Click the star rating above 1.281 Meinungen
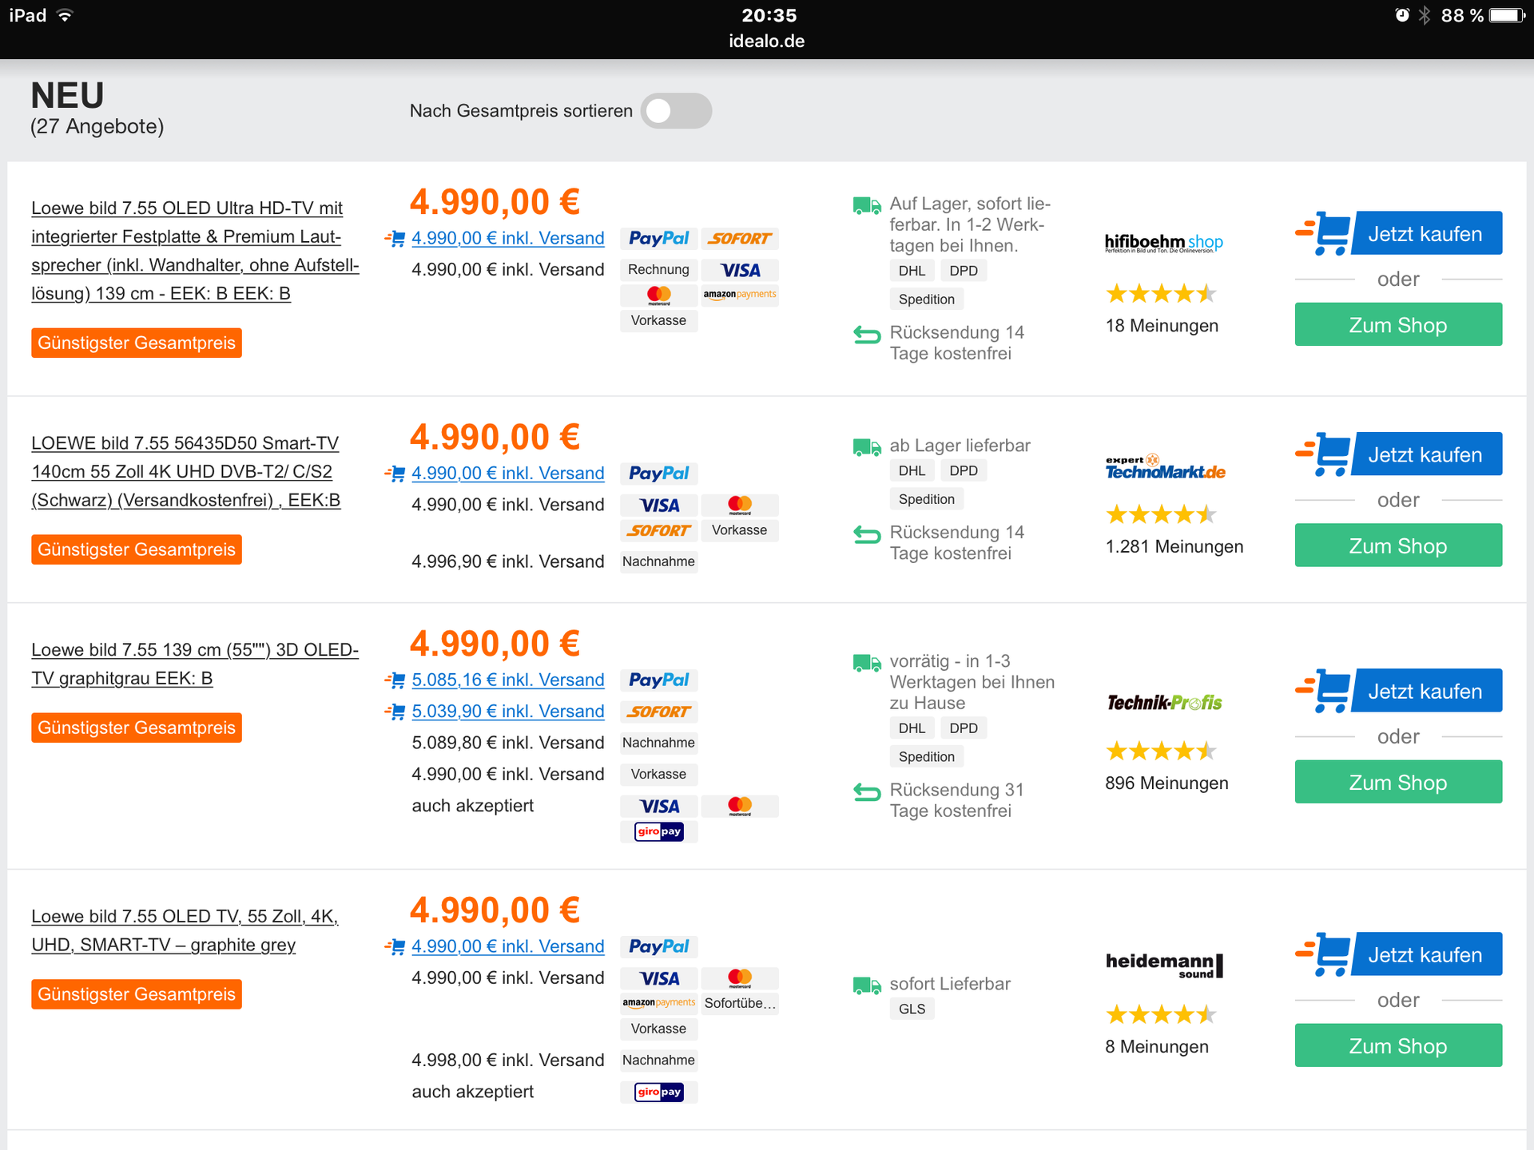Screen dimensions: 1534x1150 (x=1160, y=514)
